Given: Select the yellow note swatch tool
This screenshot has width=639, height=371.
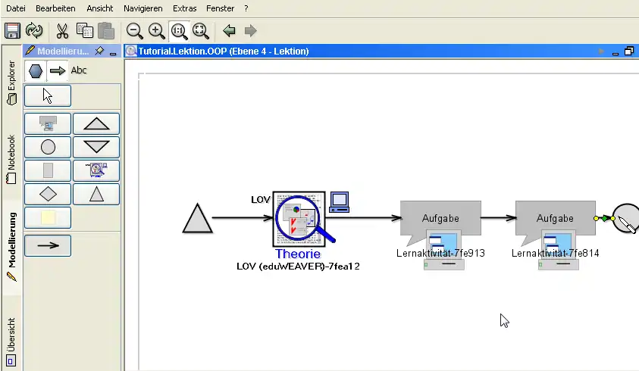Looking at the screenshot, I should pyautogui.click(x=48, y=218).
